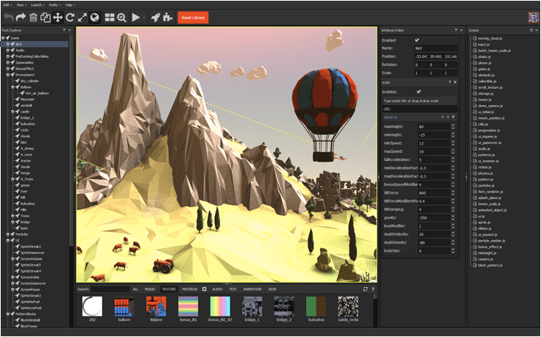Click the Pack Explorer help question mark
Image resolution: width=541 pixels, height=337 pixels.
[64, 30]
